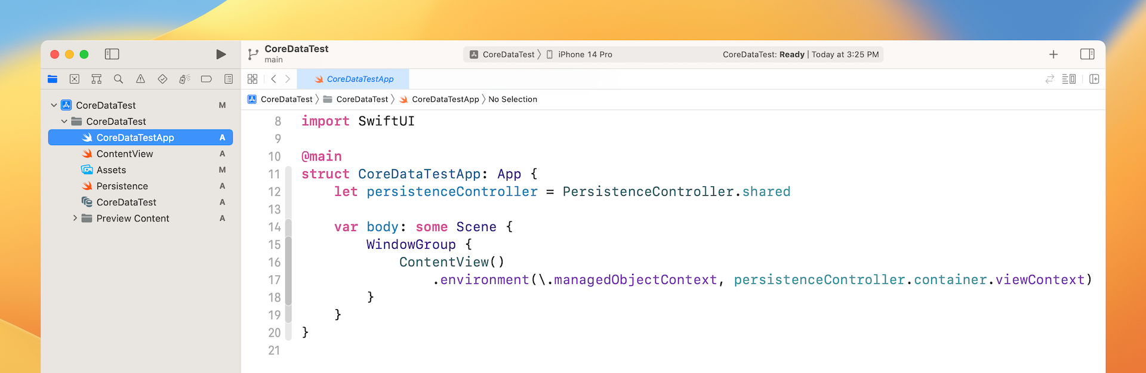Screen dimensions: 1146x373
Task: Click the related items grid icon
Action: click(x=252, y=79)
